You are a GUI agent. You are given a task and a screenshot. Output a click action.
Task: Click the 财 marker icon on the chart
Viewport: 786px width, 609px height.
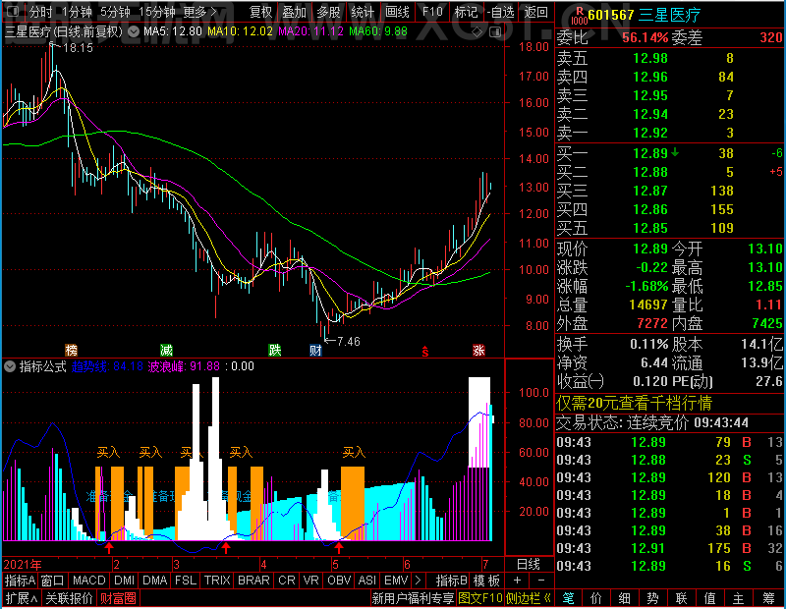(315, 350)
